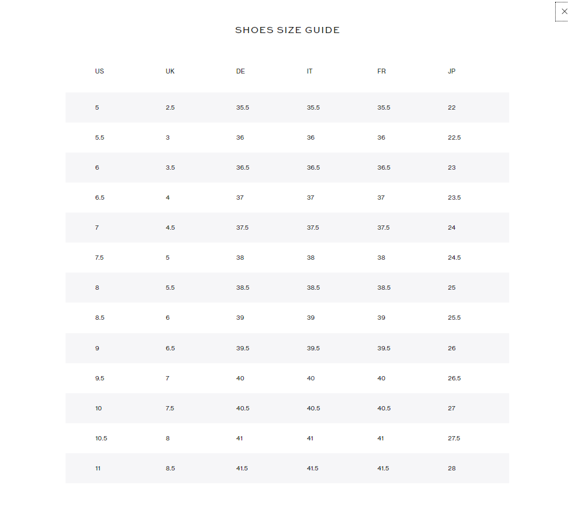Select JP size 28 cell
The width and height of the screenshot is (568, 509).
coord(452,468)
